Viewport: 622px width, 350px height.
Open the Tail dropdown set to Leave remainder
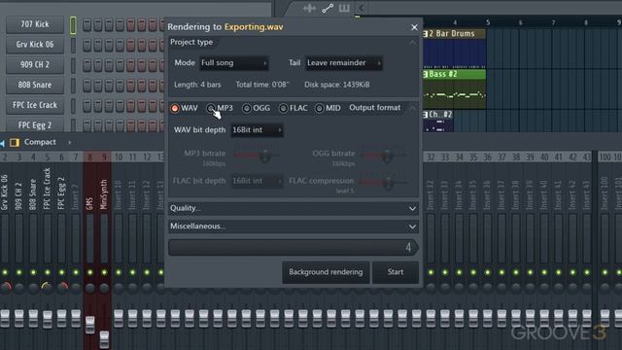click(343, 62)
